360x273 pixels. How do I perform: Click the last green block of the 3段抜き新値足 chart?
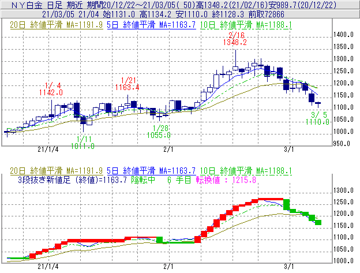(318, 222)
